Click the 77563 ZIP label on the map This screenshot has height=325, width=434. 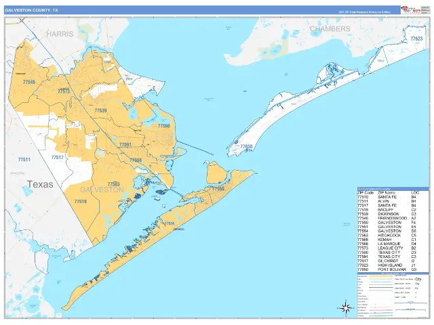[x=113, y=184]
